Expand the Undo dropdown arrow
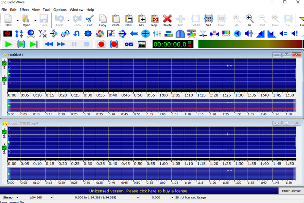The width and height of the screenshot is (304, 203). point(68,20)
